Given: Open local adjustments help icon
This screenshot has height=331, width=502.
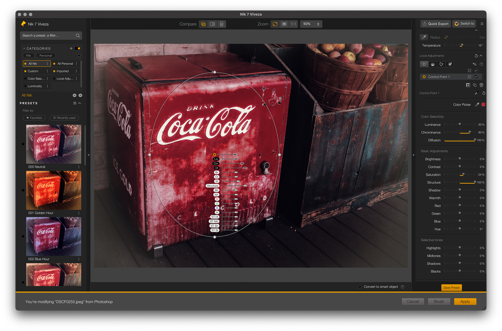Looking at the screenshot, I should pyautogui.click(x=482, y=64).
